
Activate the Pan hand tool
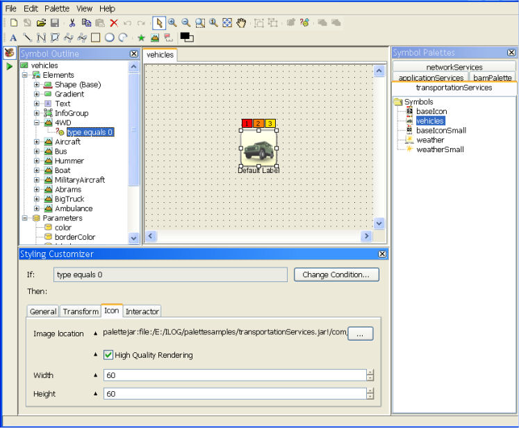[241, 23]
